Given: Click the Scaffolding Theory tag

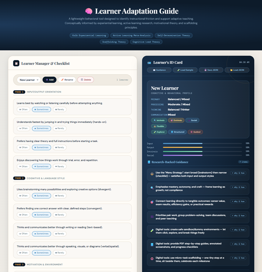Looking at the screenshot, I should pyautogui.click(x=114, y=42).
